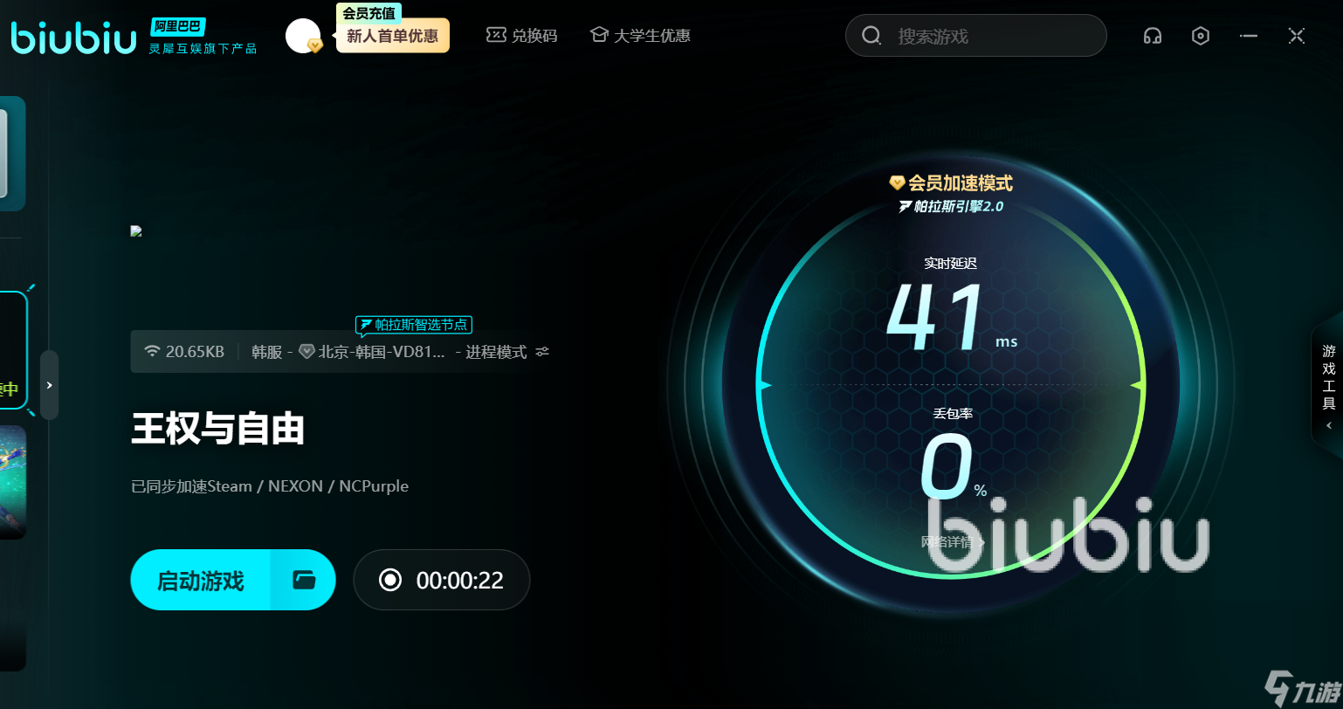1343x709 pixels.
Task: Open the hexagon settings icon
Action: click(1201, 36)
